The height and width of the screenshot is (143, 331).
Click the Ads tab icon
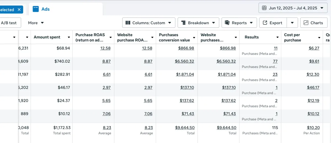click(x=36, y=9)
